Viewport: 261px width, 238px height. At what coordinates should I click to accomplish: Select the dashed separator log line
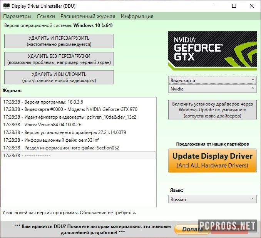(x=79, y=155)
